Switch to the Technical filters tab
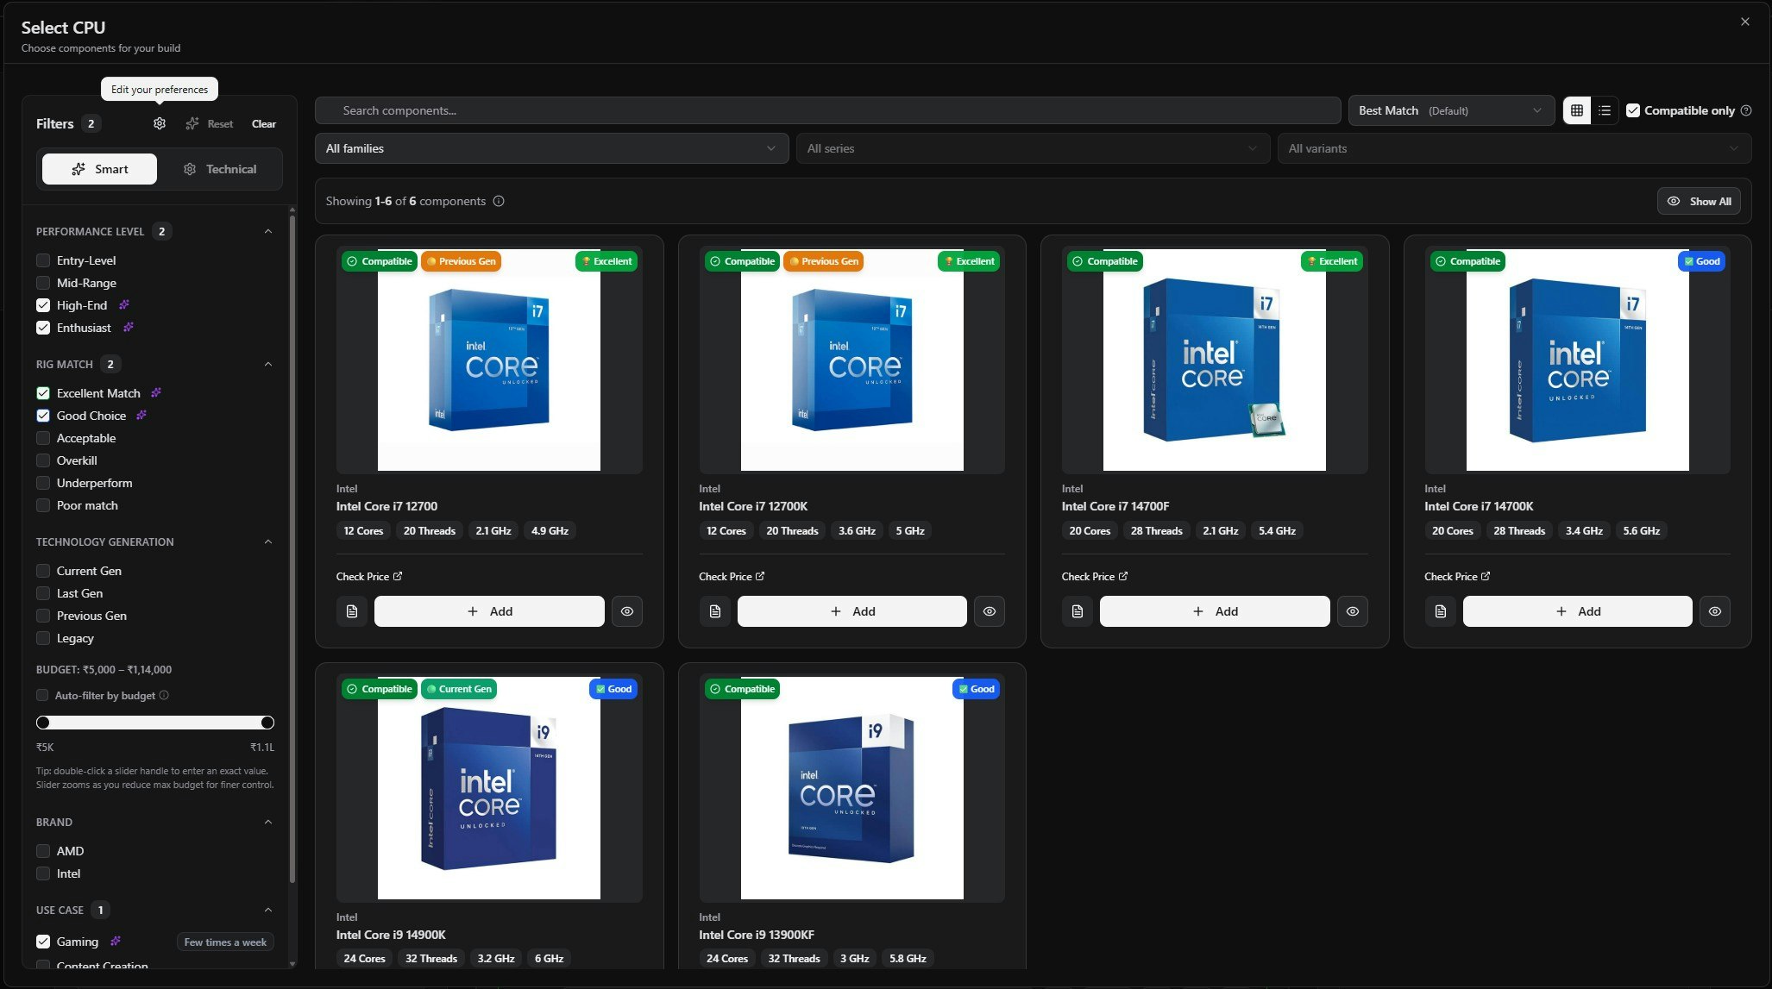 pyautogui.click(x=220, y=169)
